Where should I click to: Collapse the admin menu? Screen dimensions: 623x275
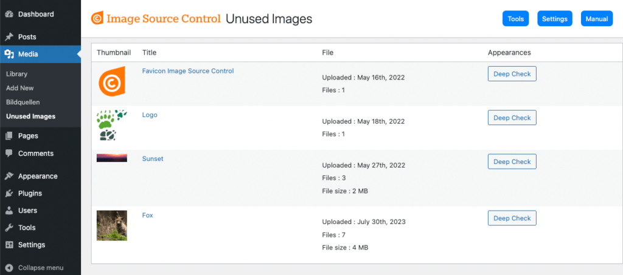click(x=35, y=268)
